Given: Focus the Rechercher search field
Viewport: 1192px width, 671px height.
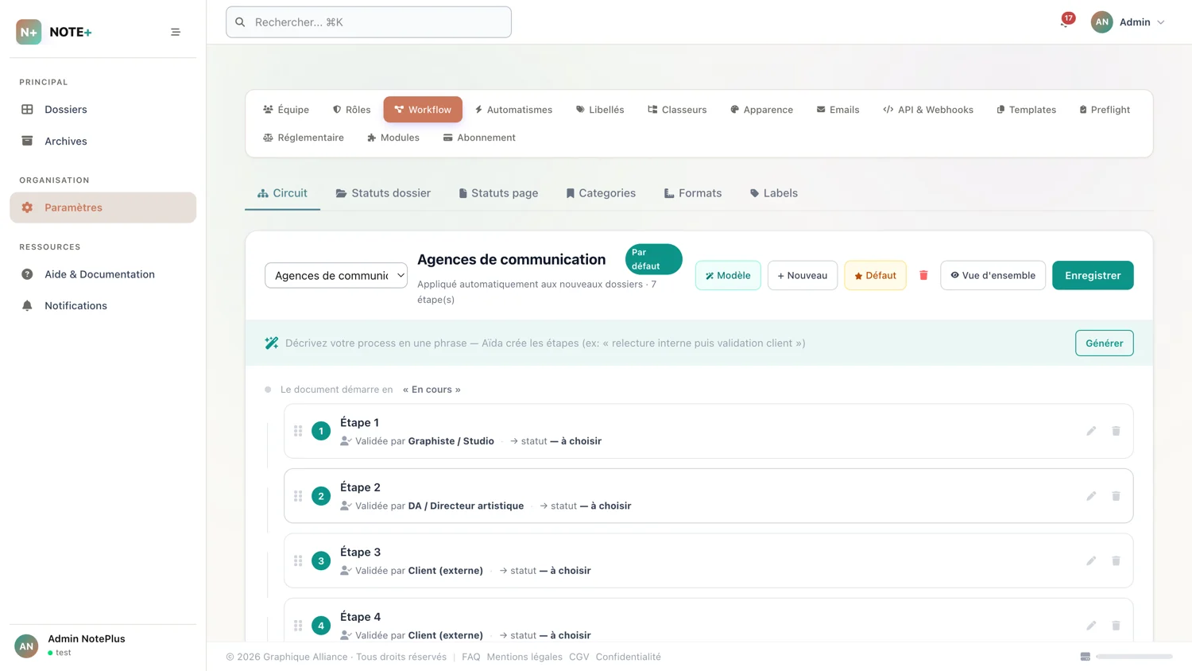Looking at the screenshot, I should (x=369, y=22).
